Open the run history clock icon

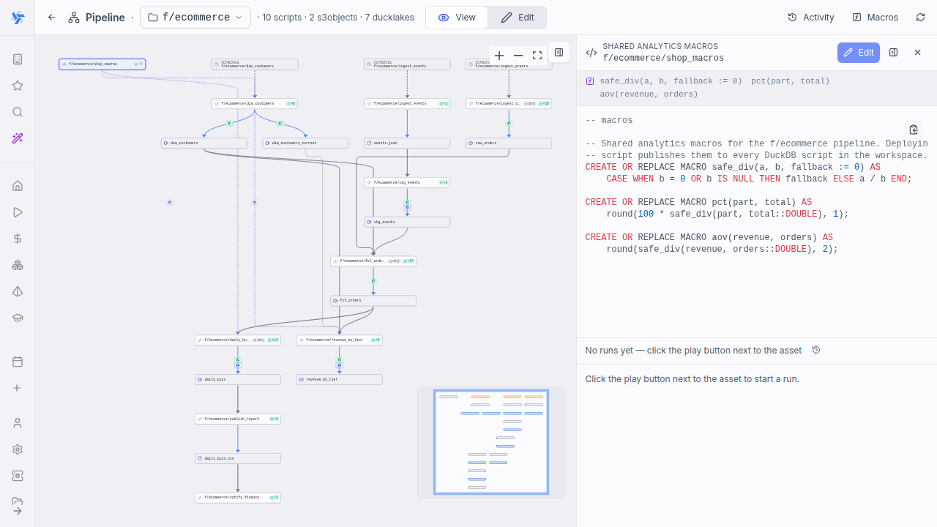(816, 351)
